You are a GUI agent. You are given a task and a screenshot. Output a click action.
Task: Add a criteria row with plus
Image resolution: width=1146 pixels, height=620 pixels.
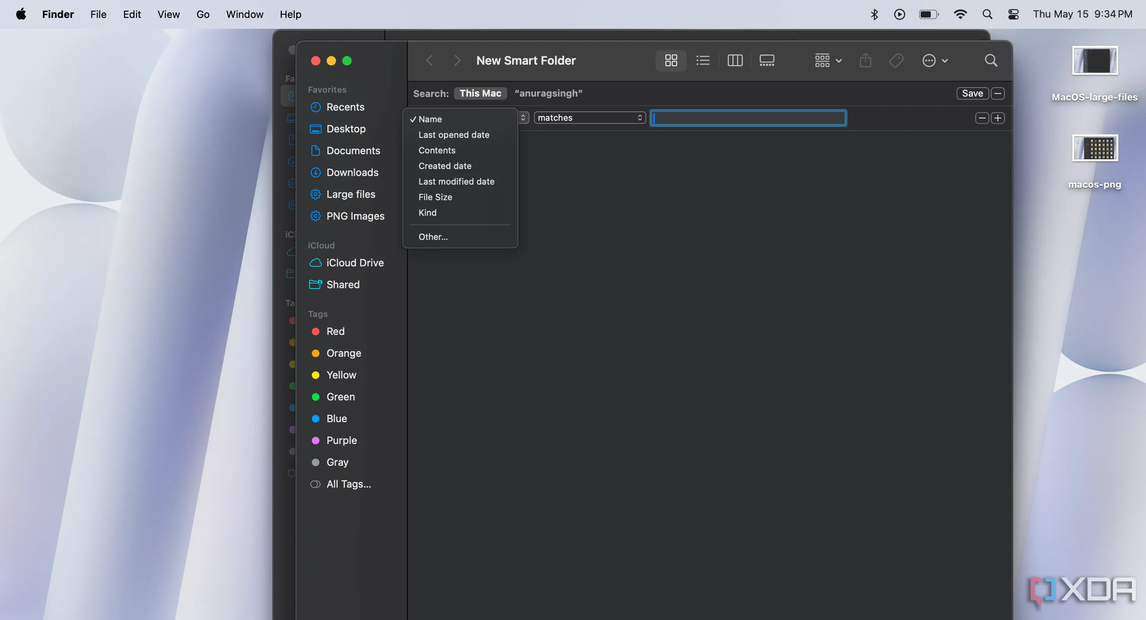click(998, 118)
